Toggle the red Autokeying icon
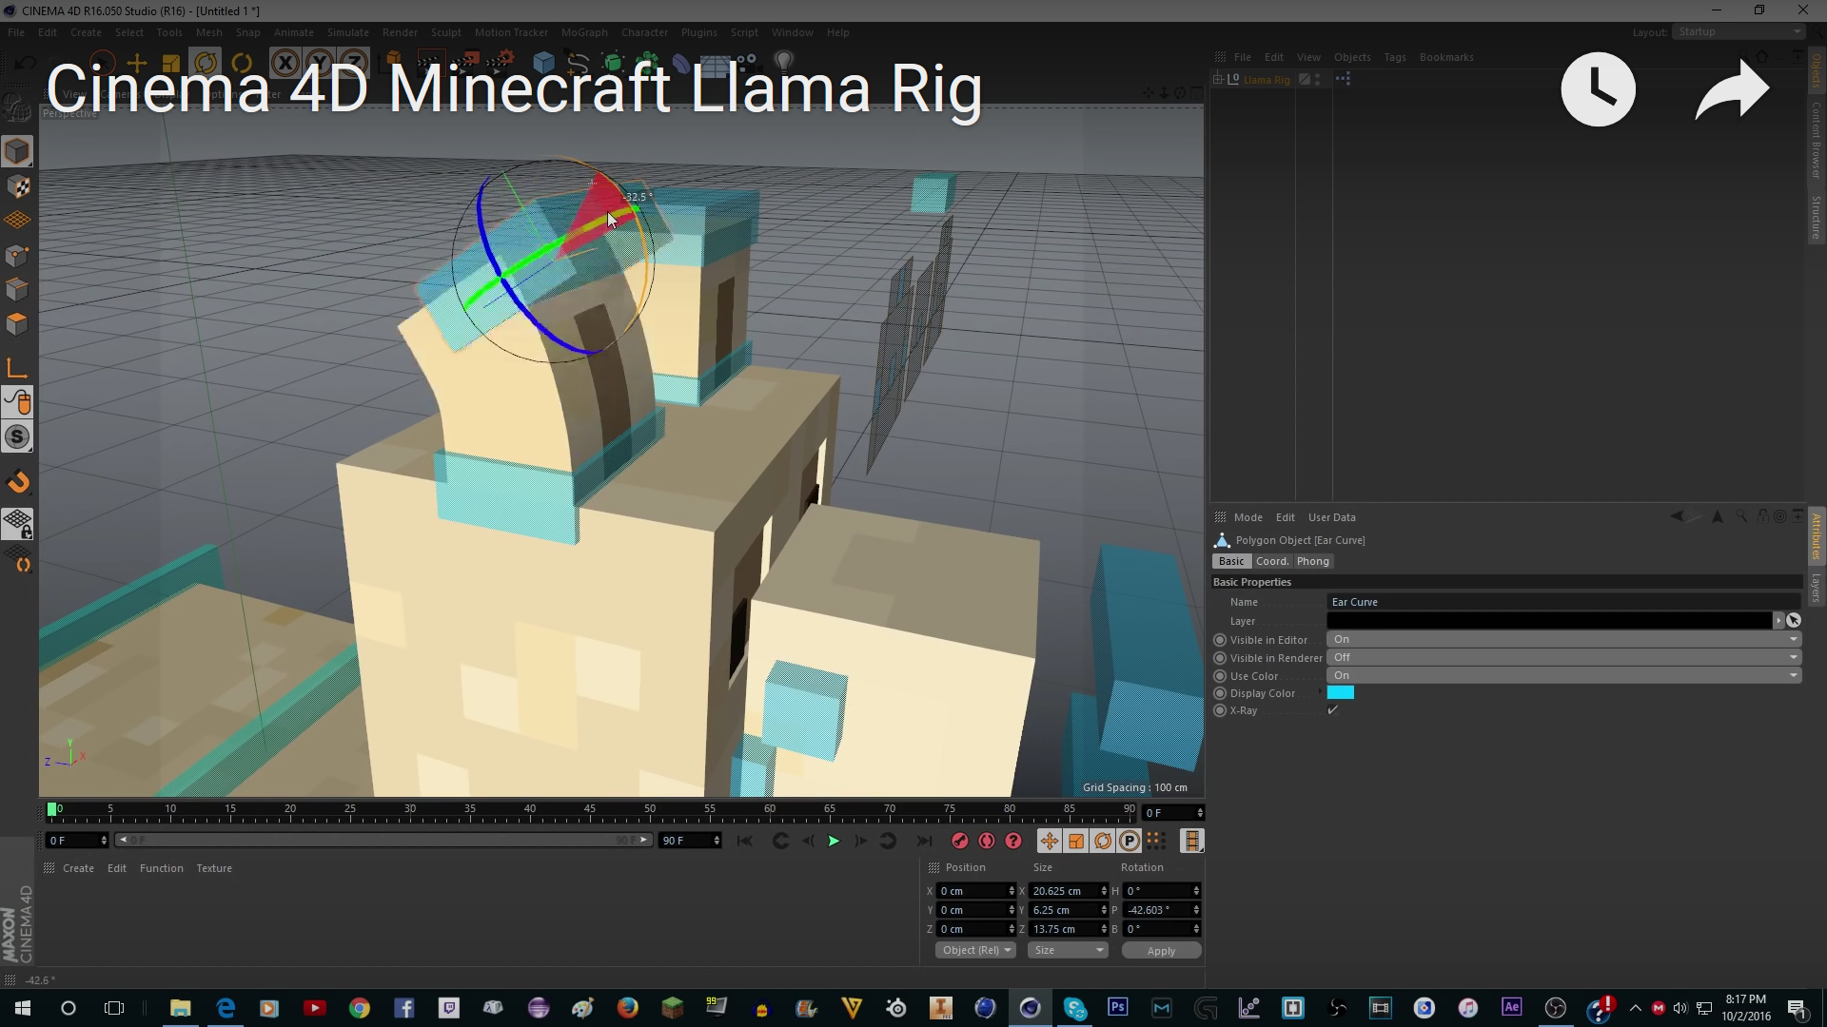 coord(987,841)
